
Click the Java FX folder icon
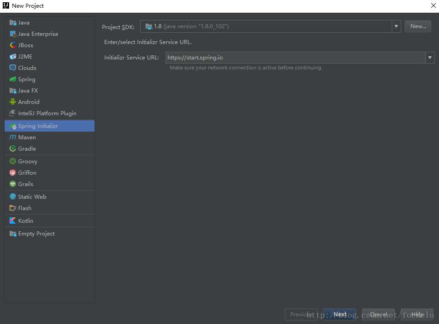(13, 91)
